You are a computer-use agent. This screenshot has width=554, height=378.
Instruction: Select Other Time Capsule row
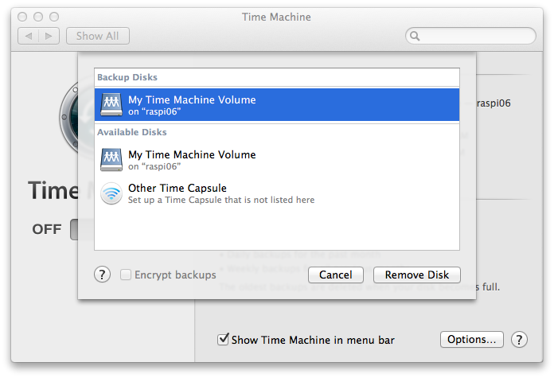click(x=277, y=193)
